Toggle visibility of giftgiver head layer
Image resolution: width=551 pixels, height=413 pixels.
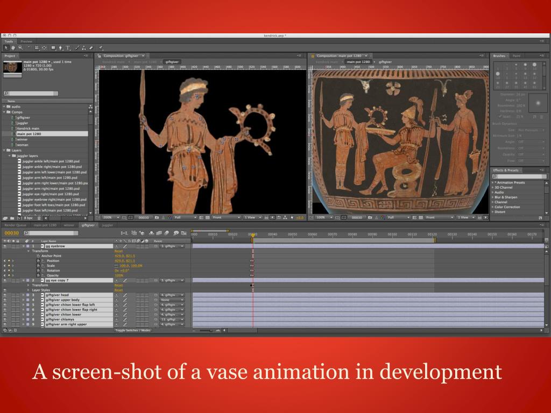click(4, 295)
